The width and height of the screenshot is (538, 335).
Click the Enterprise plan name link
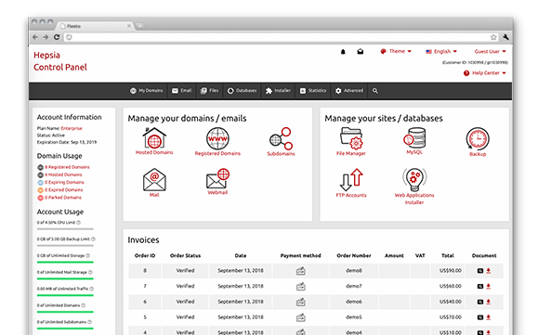72,128
